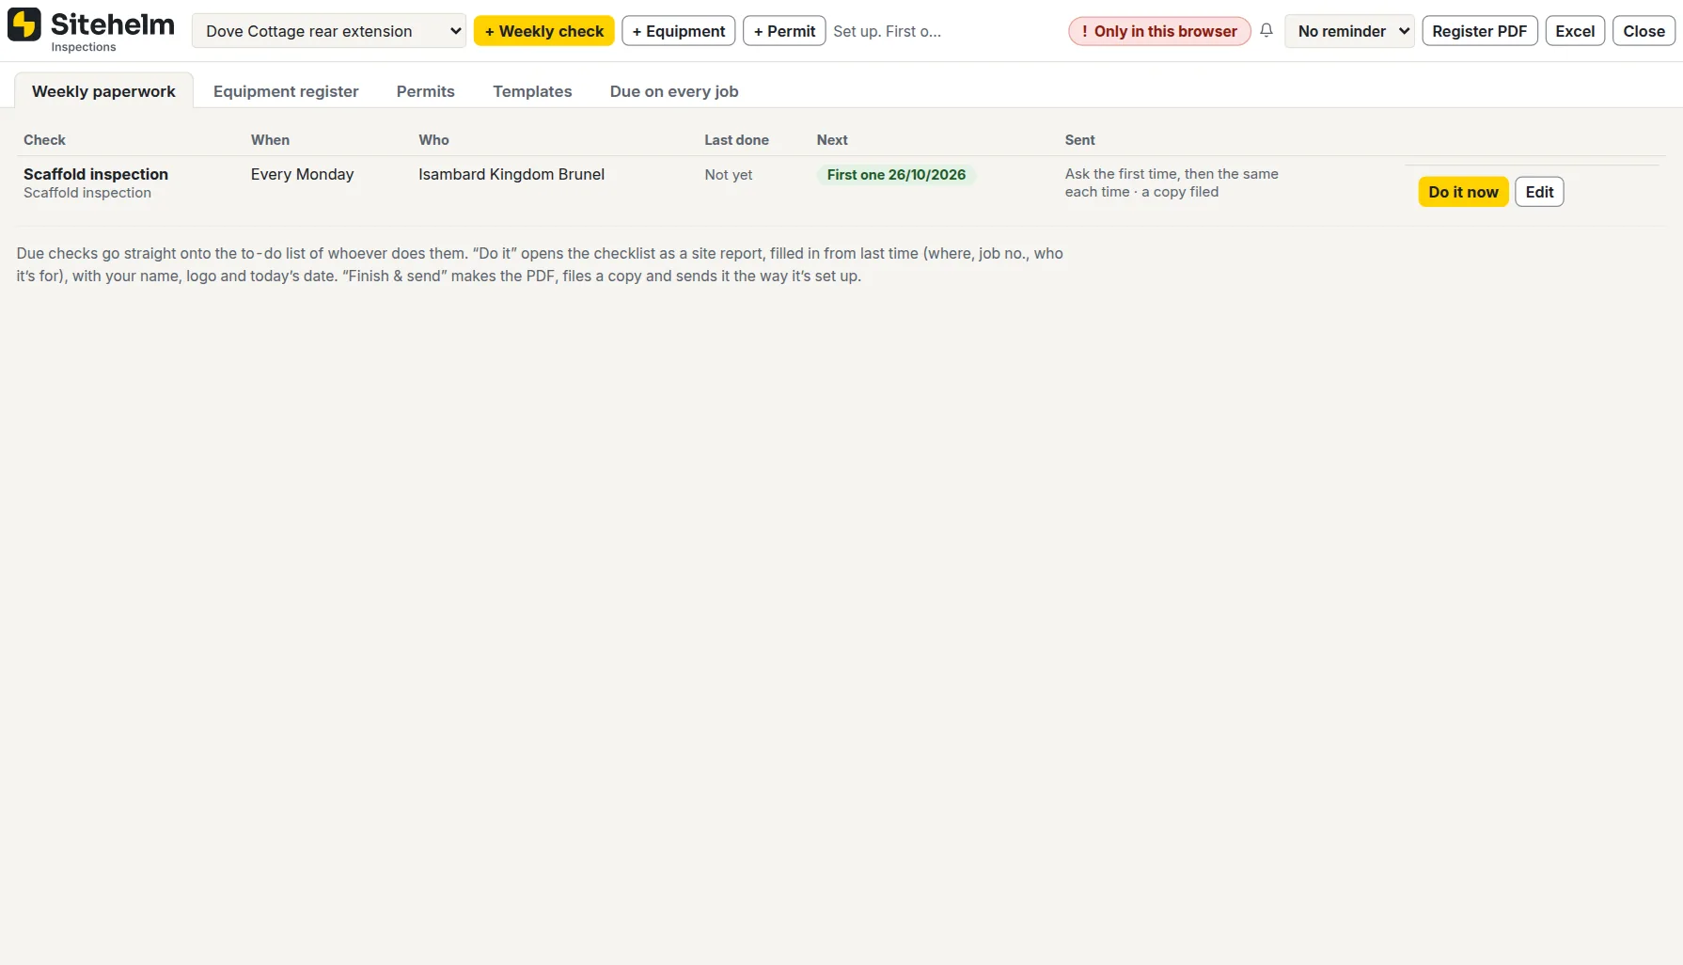Click the Check column header
This screenshot has width=1683, height=965.
[x=44, y=140]
